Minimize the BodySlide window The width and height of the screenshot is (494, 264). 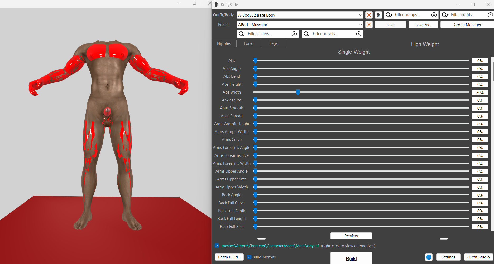458,4
